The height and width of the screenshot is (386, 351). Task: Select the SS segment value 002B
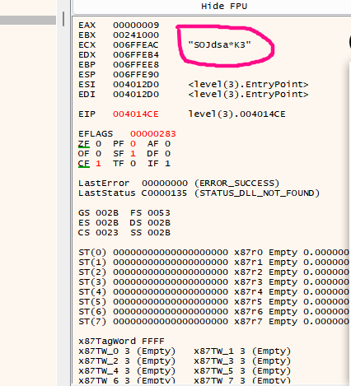[x=159, y=233]
